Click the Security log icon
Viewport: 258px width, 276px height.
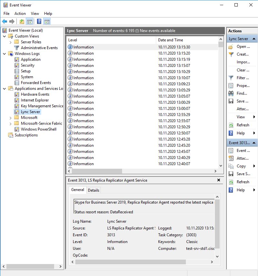click(17, 65)
